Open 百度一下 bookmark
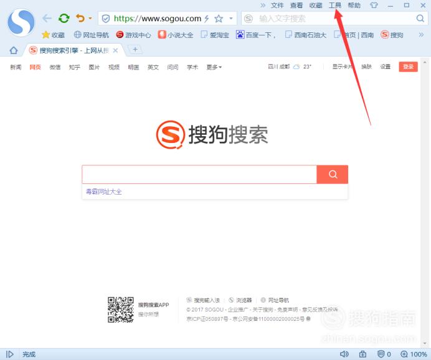Viewport: 431px width, 360px height. pyautogui.click(x=256, y=35)
